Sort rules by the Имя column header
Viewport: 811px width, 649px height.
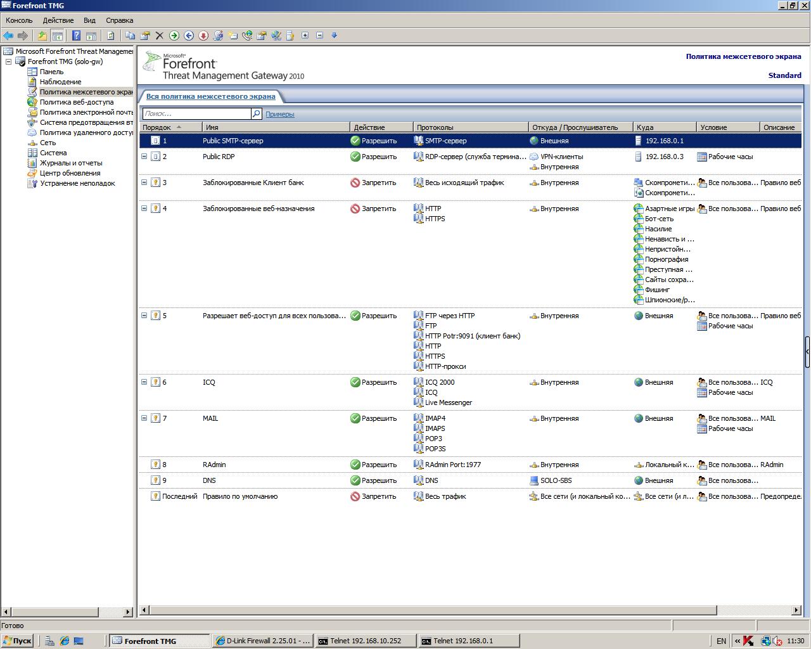276,127
